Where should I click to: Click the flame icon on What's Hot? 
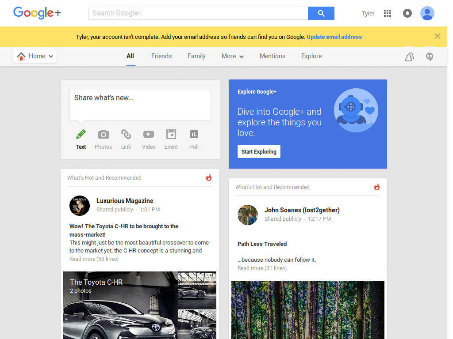[208, 177]
